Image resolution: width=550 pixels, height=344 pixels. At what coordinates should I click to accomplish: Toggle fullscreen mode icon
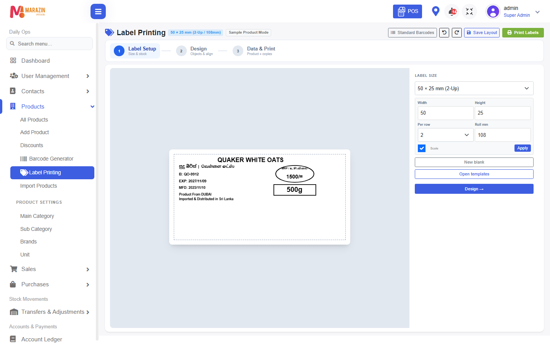pyautogui.click(x=469, y=11)
